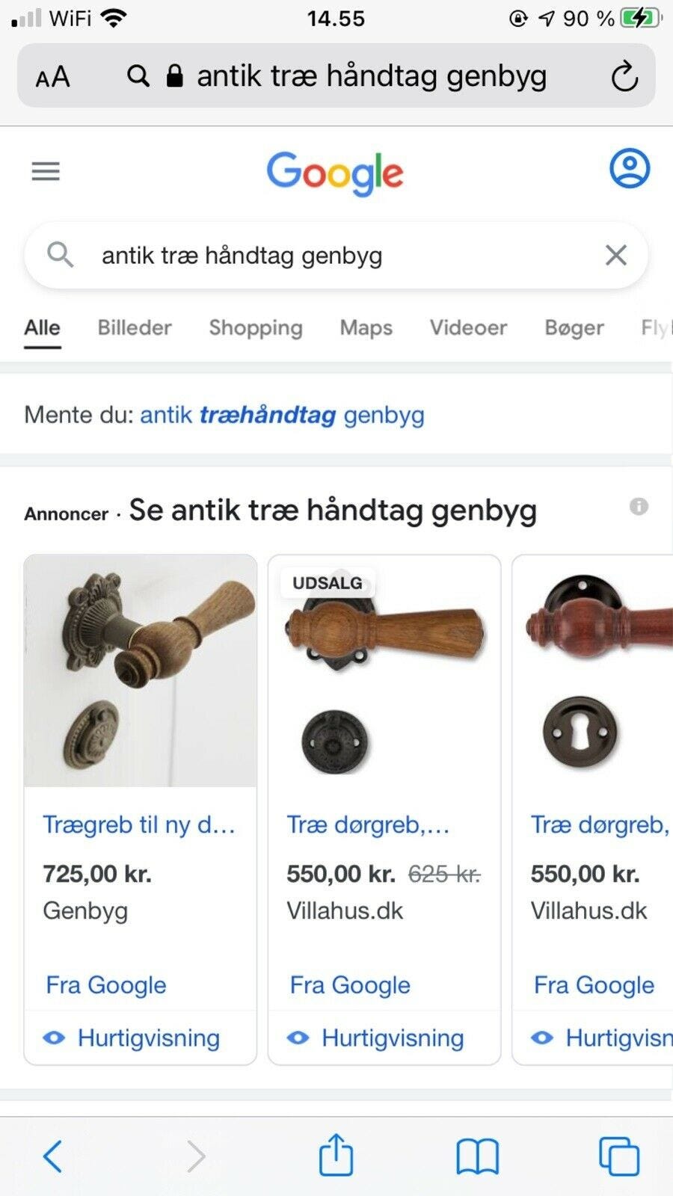
Task: Tap the Google account profile icon
Action: click(630, 168)
